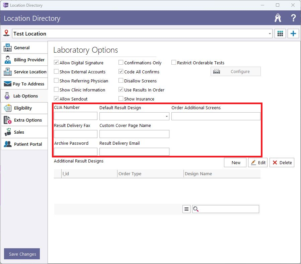Screen dimensions: 301x264
Task: Enable Show Clinic Information
Action: pos(56,89)
